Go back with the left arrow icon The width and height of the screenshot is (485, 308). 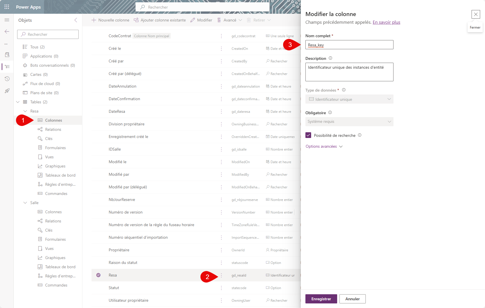tap(7, 31)
